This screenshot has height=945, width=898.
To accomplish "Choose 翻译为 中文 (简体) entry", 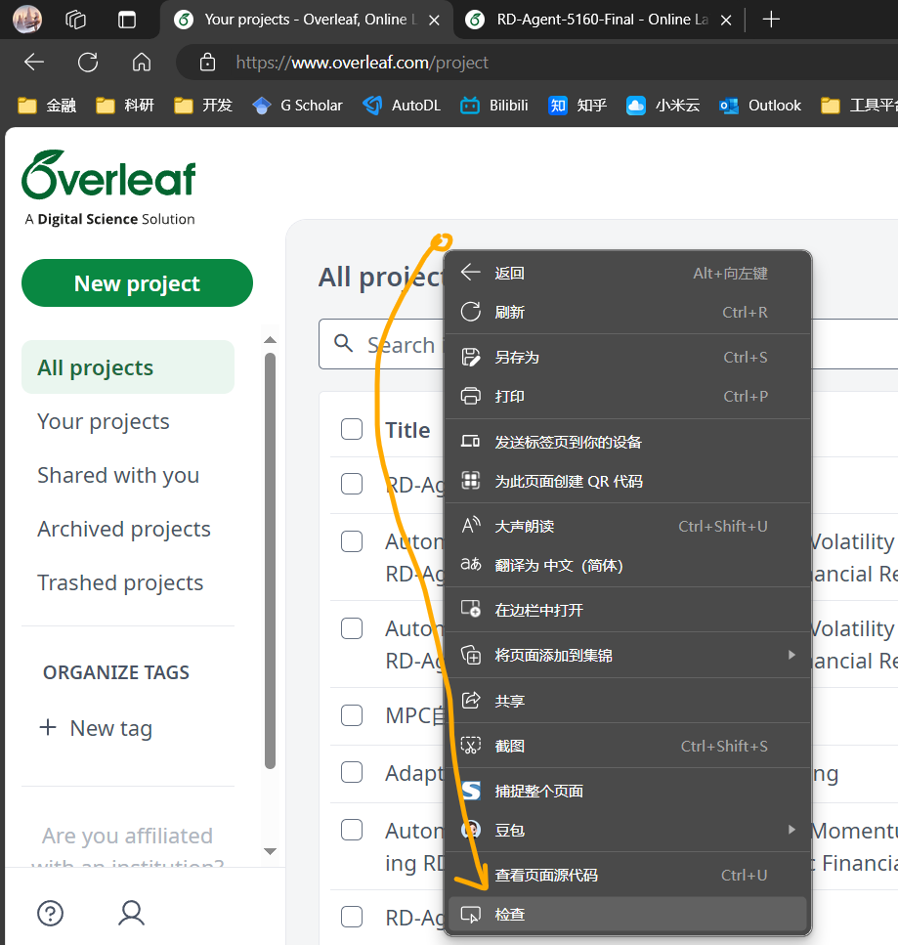I will click(x=626, y=565).
